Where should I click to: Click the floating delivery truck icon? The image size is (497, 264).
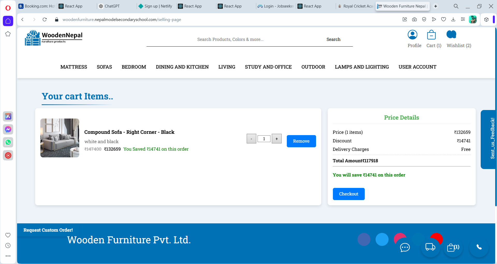tap(430, 247)
